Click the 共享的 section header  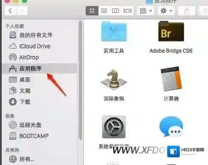click(x=12, y=150)
